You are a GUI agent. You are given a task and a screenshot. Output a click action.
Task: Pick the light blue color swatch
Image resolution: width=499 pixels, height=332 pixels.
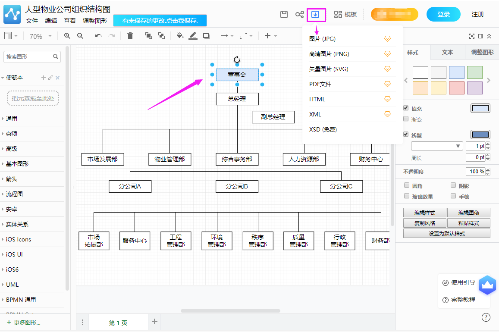[456, 72]
